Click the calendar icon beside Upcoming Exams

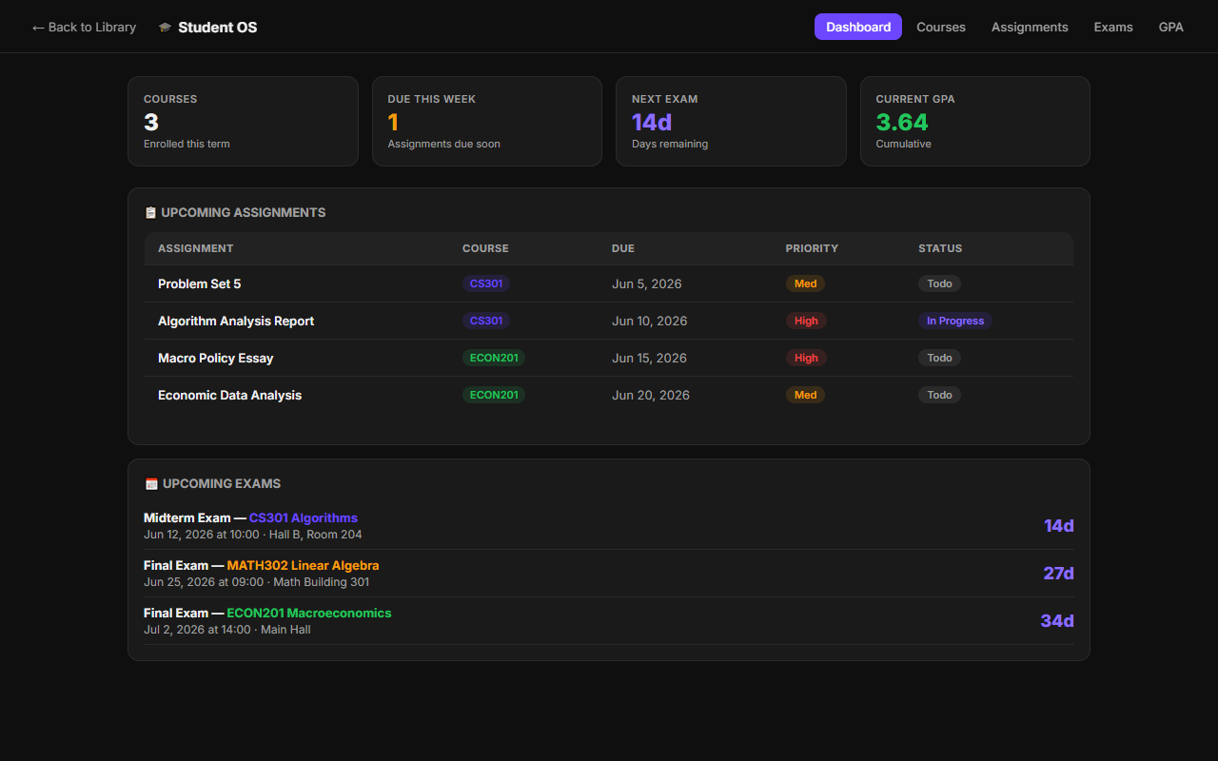[x=151, y=484]
